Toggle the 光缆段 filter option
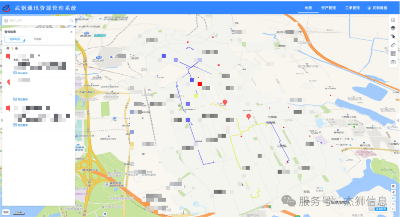 click(x=38, y=39)
